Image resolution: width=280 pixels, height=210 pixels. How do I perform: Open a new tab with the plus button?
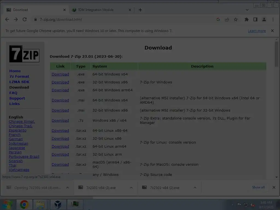[x=140, y=10]
